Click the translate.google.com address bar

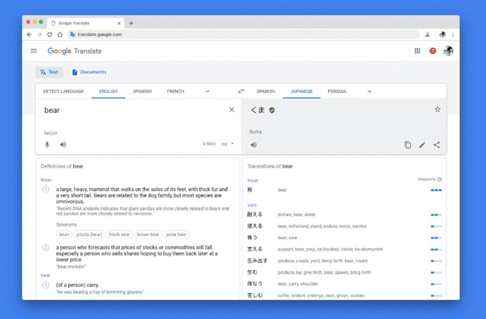pyautogui.click(x=244, y=35)
